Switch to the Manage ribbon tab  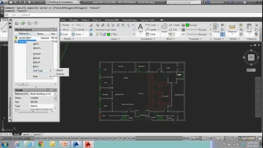pyautogui.click(x=74, y=20)
